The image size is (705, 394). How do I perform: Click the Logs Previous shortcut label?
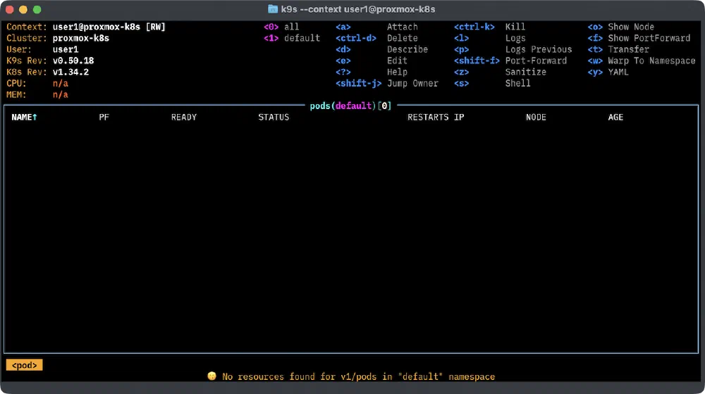pyautogui.click(x=538, y=49)
